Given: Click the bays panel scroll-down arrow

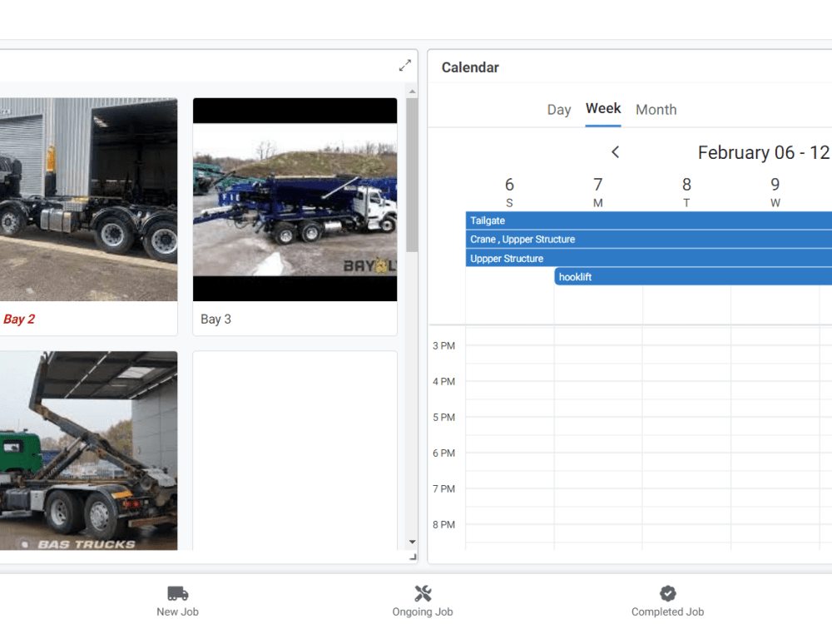Looking at the screenshot, I should [413, 542].
